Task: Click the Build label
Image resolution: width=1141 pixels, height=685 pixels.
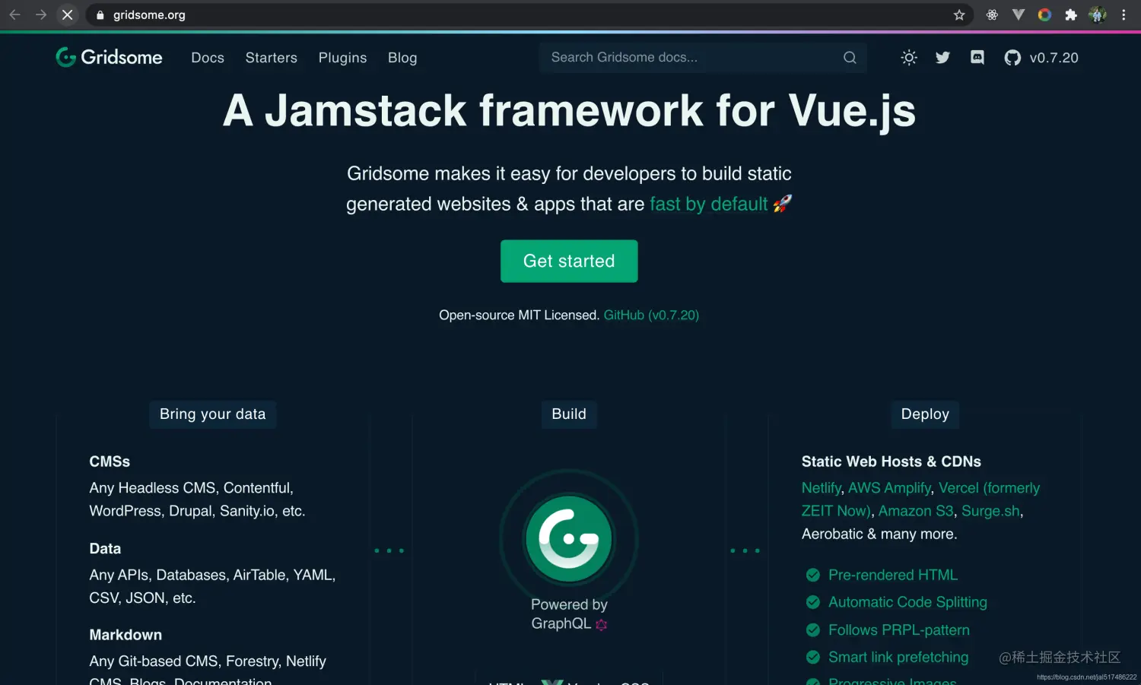Action: [569, 414]
